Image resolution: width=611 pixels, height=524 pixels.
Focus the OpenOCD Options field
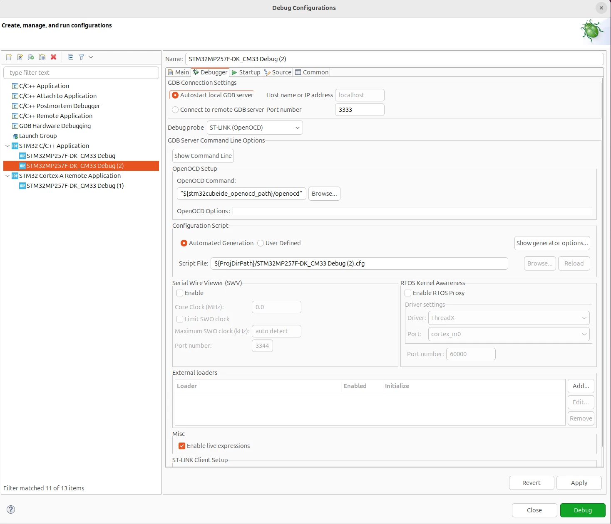[412, 211]
